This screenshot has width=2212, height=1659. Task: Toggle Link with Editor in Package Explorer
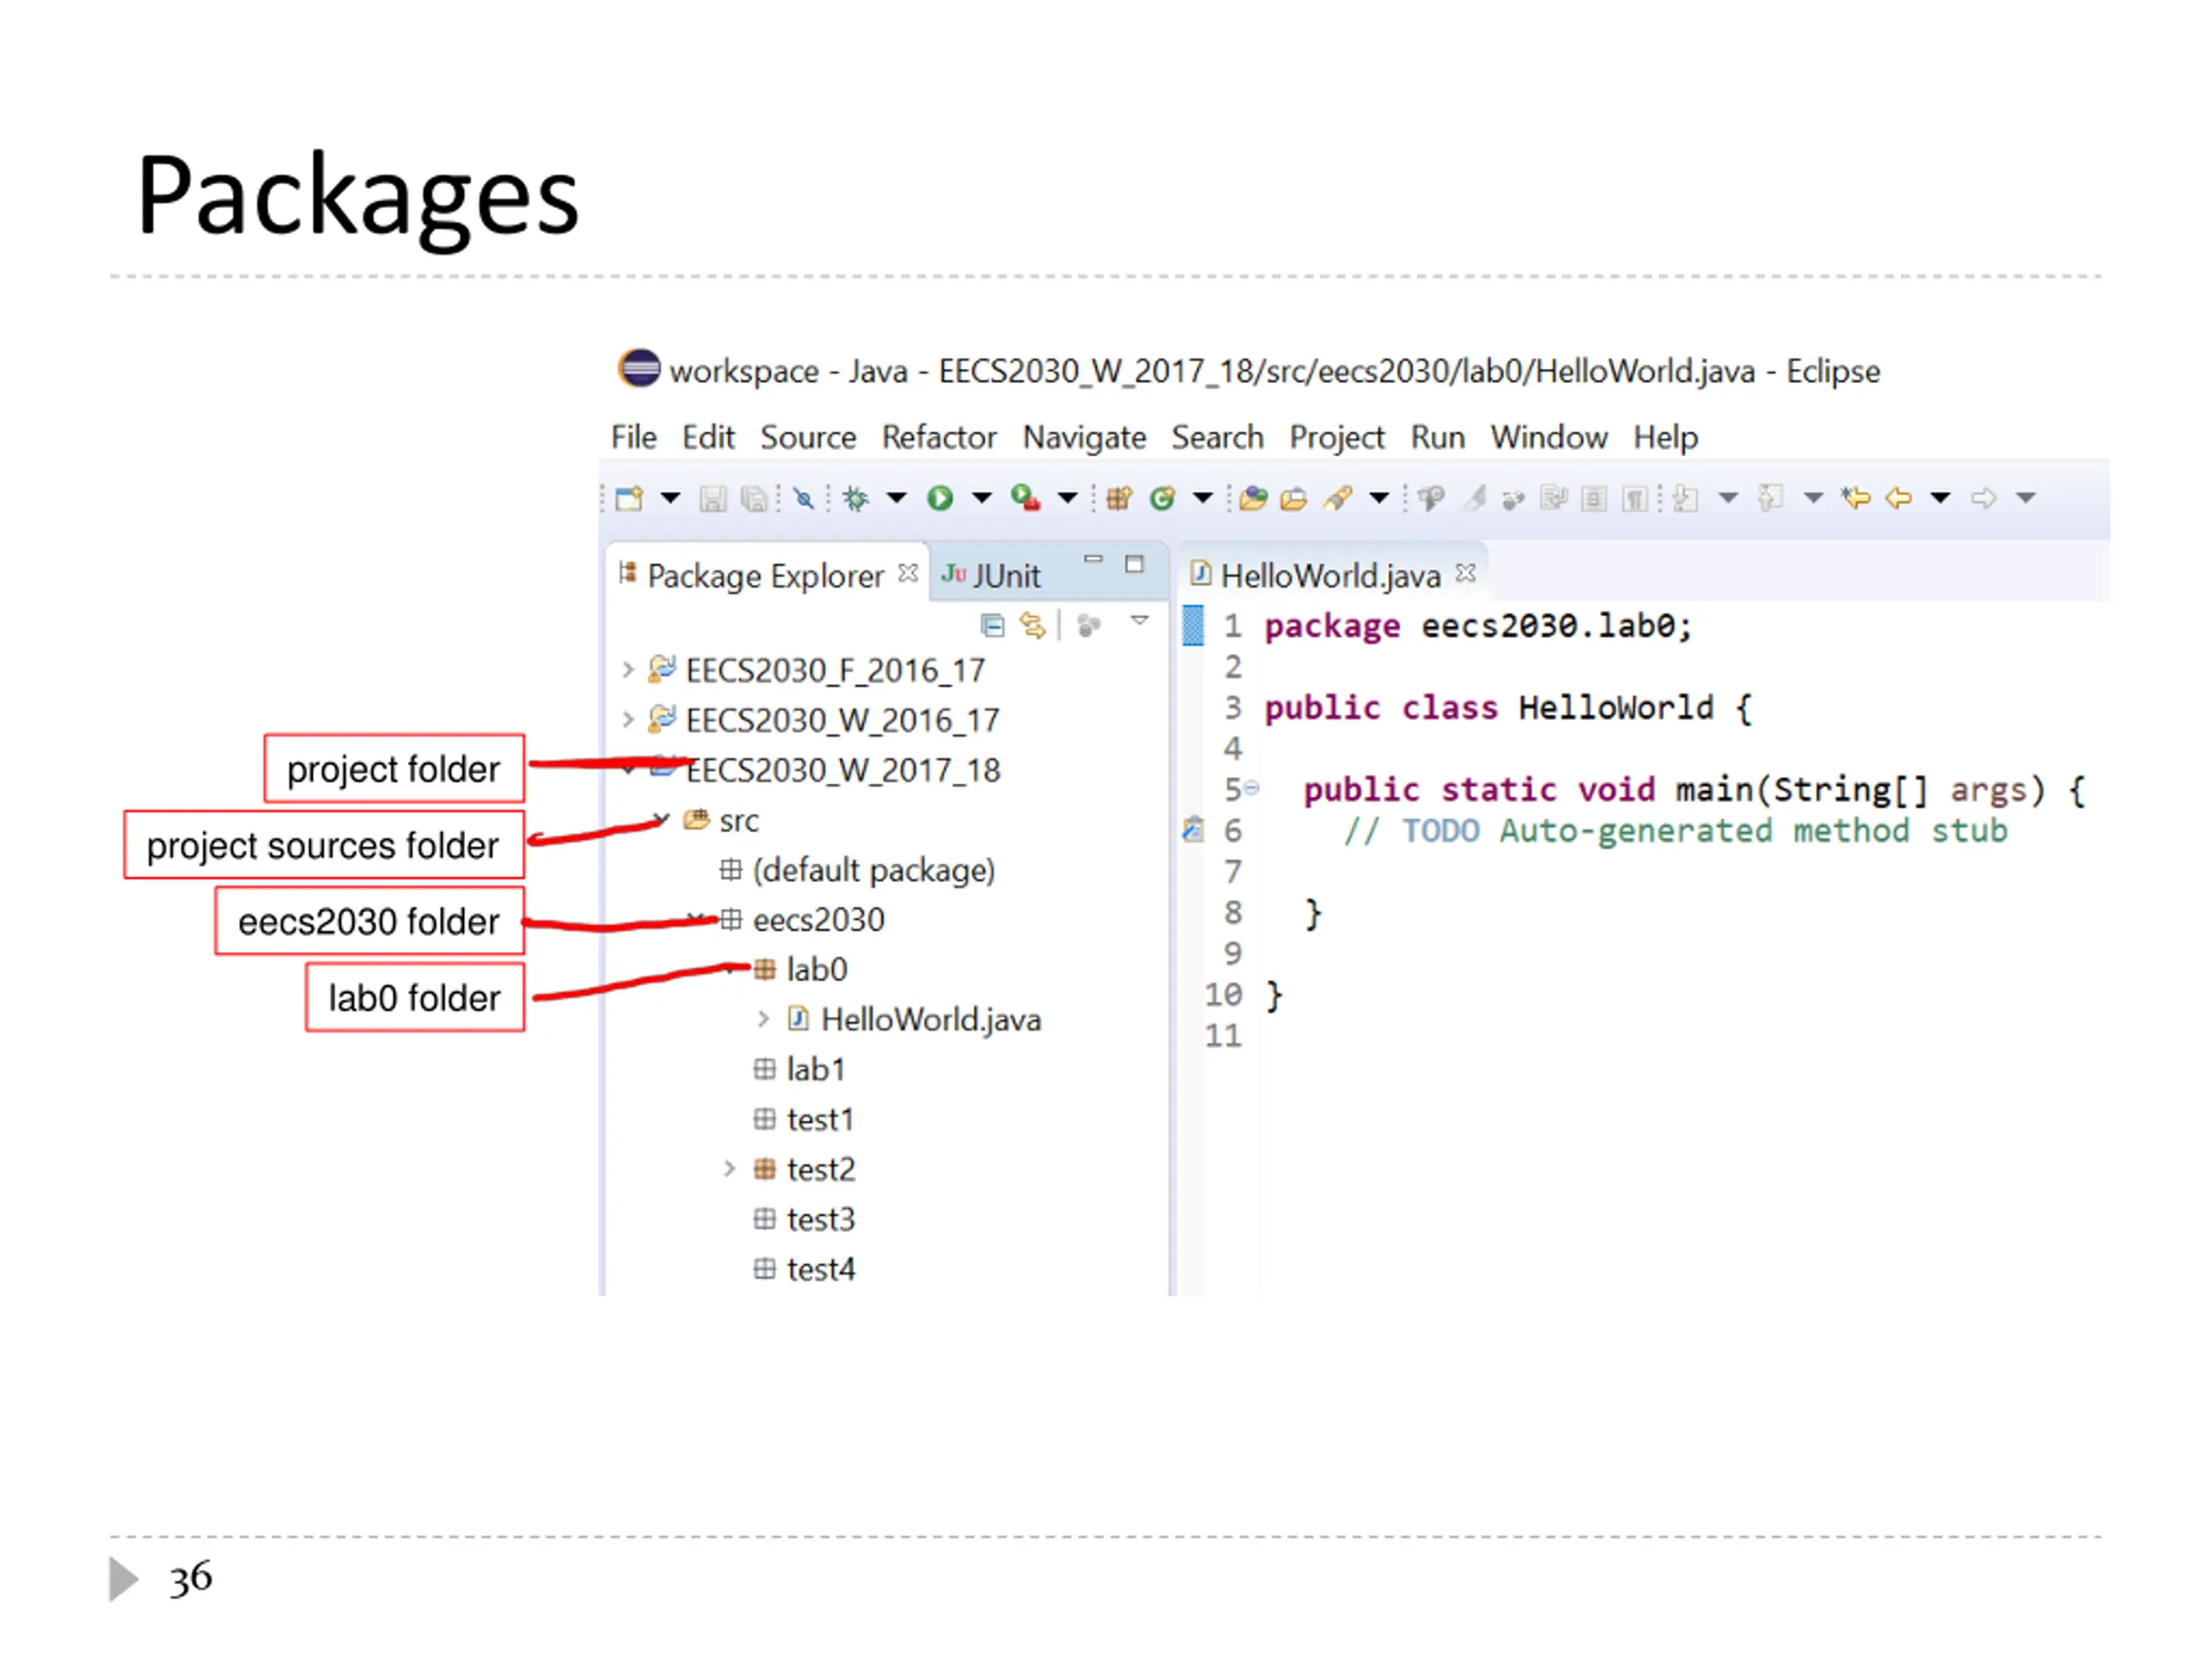[1032, 626]
